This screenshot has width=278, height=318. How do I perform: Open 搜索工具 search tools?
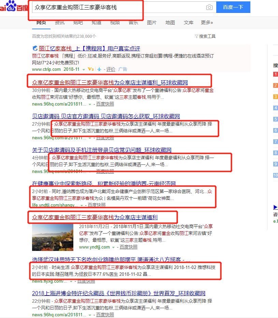[x=207, y=36]
